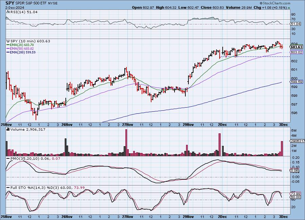This screenshot has width=305, height=220.
Task: Click the Open 602.97 value
Action: 143,7
